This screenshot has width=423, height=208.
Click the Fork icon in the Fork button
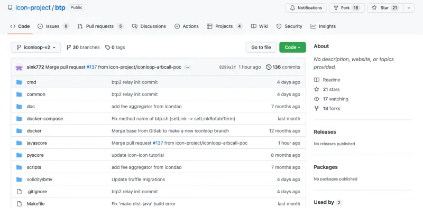(x=336, y=8)
